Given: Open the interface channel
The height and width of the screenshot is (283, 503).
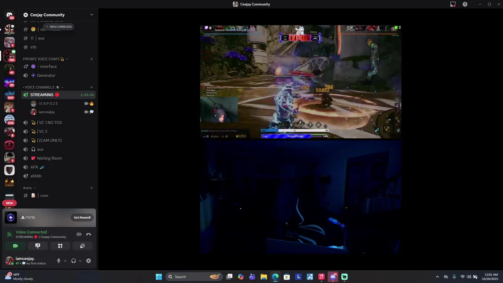Looking at the screenshot, I should [x=59, y=66].
